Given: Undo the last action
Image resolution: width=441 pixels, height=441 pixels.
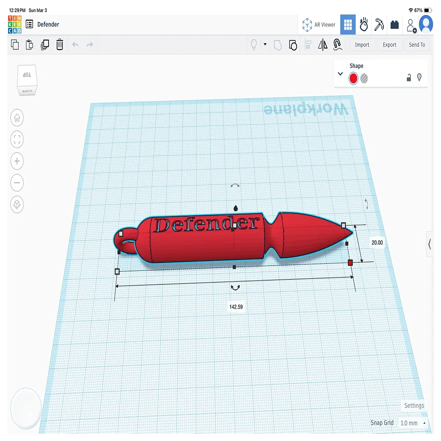Looking at the screenshot, I should coord(75,45).
